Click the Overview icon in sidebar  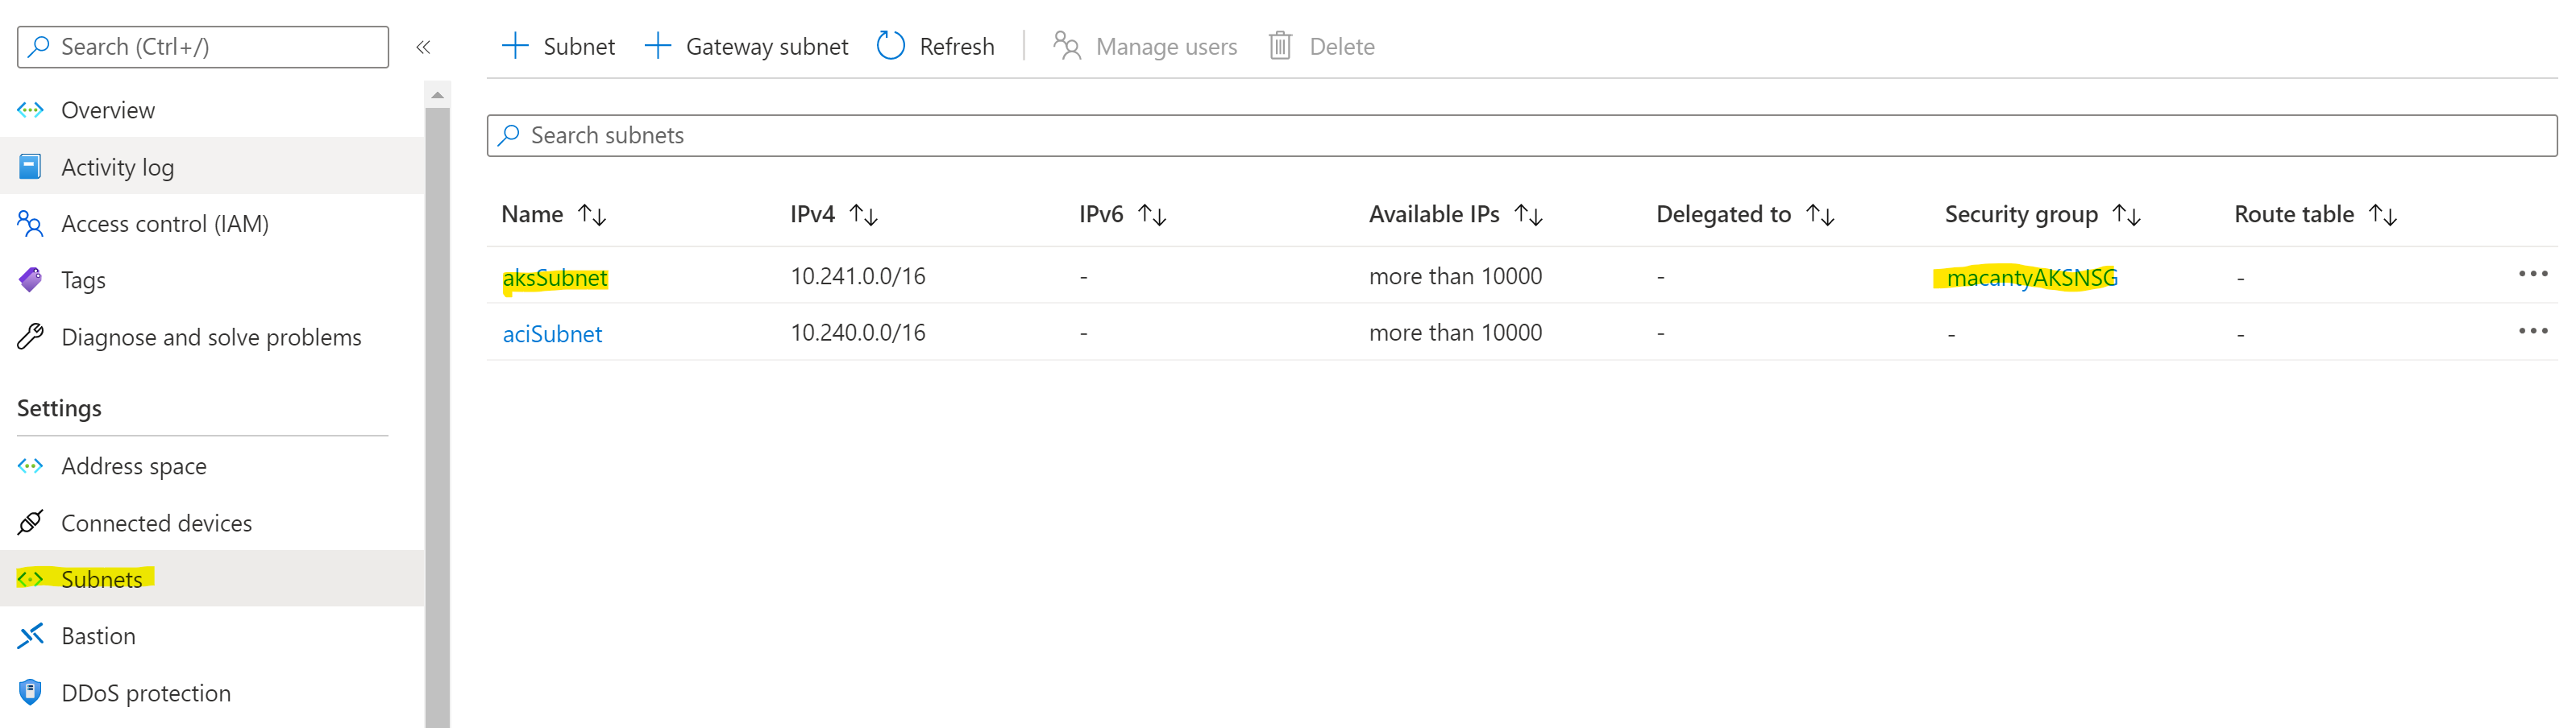click(x=30, y=110)
